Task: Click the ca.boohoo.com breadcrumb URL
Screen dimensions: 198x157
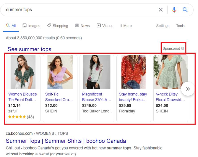Action: 37,134
